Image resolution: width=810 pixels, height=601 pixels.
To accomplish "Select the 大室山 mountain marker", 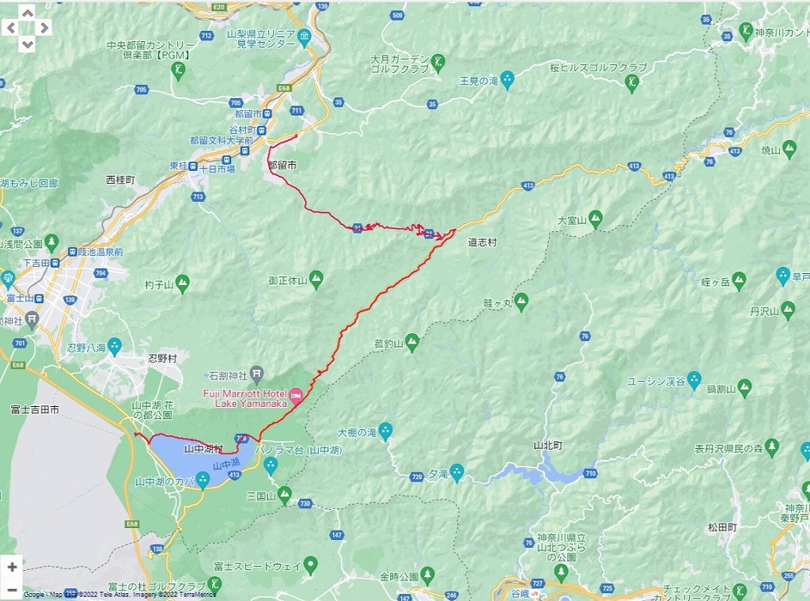I will 596,219.
